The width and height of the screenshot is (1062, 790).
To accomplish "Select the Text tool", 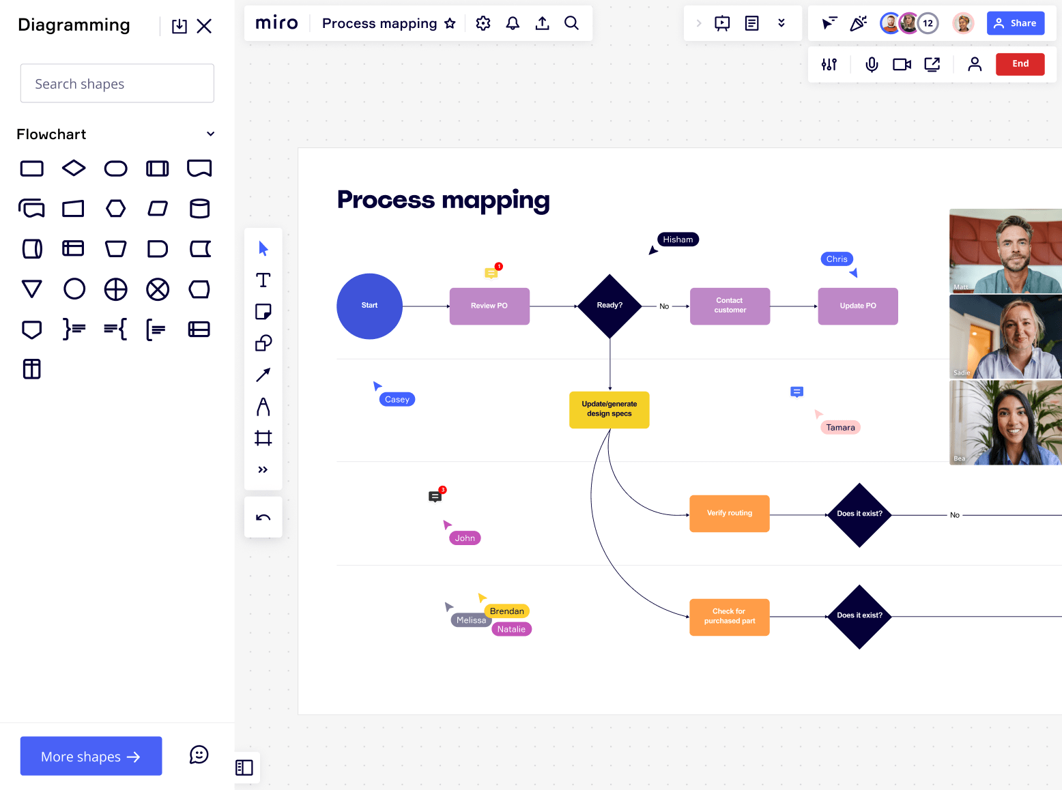I will 263,280.
